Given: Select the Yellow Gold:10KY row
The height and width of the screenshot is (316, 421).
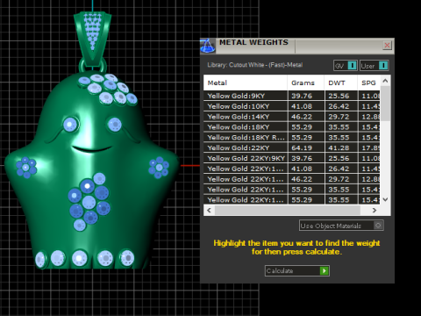Looking at the screenshot, I should 292,106.
